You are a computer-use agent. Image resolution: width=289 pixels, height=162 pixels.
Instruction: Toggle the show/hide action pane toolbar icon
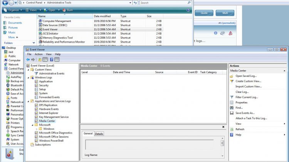click(57, 60)
